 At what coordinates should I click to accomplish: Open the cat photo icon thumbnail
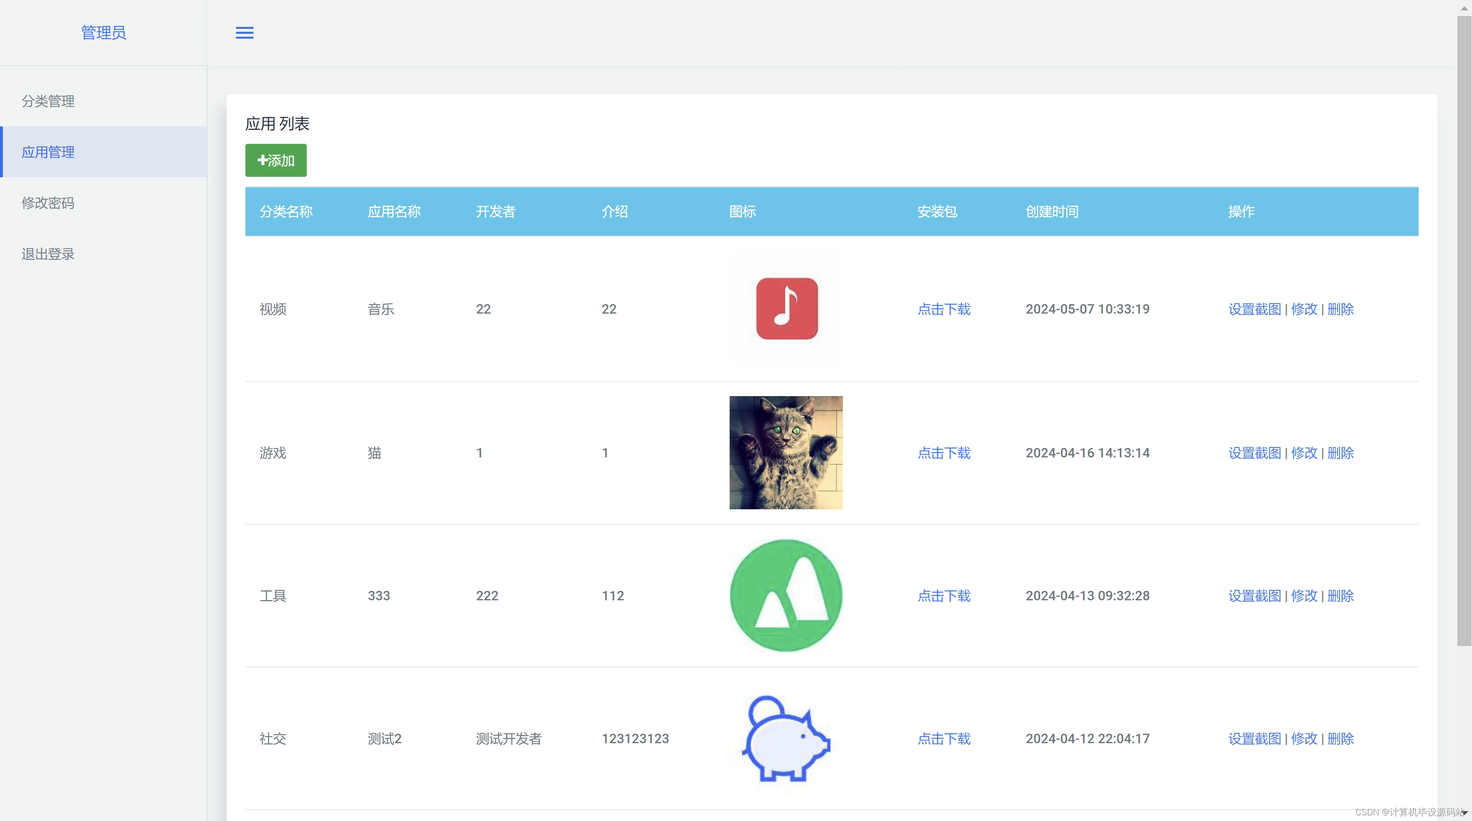point(786,453)
